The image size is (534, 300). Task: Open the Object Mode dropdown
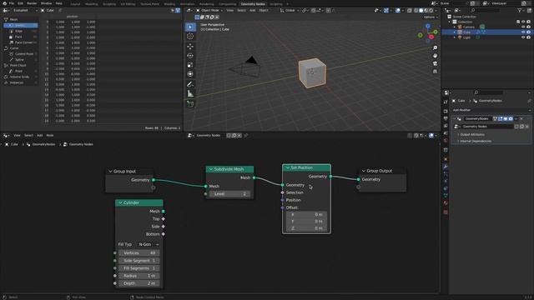[209, 11]
